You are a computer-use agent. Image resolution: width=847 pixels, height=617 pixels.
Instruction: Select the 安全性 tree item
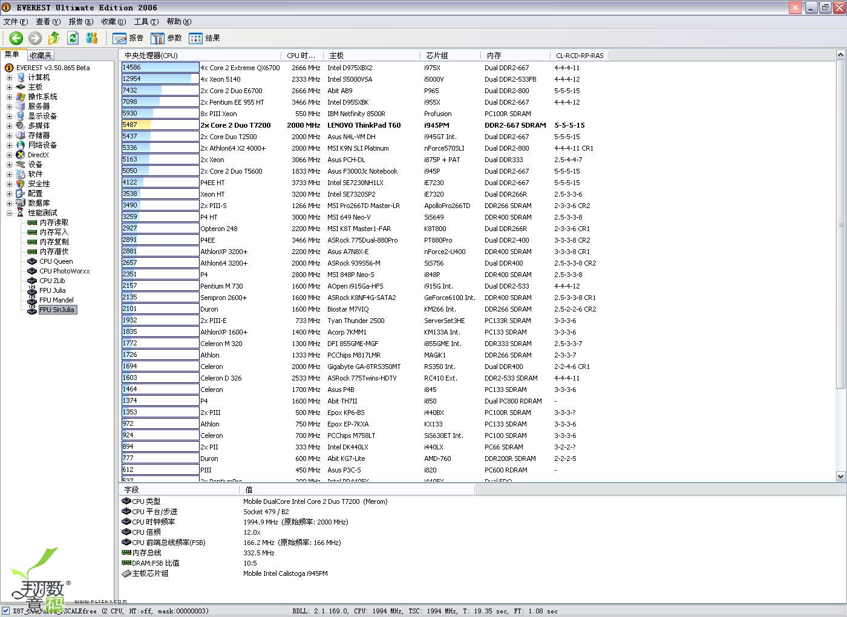click(39, 184)
